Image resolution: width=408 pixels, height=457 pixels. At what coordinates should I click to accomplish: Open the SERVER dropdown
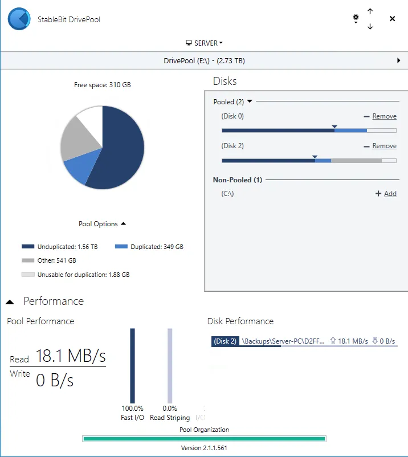click(205, 43)
